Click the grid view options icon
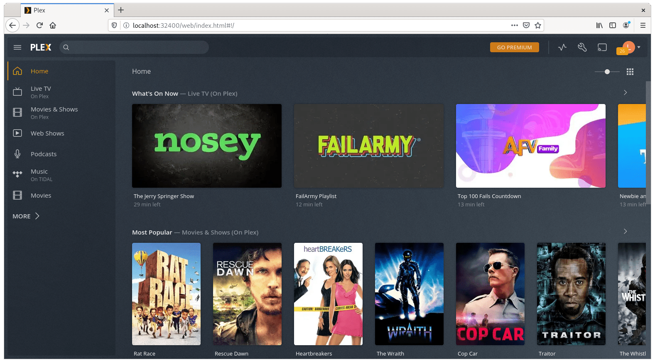Image resolution: width=655 pixels, height=363 pixels. click(630, 72)
